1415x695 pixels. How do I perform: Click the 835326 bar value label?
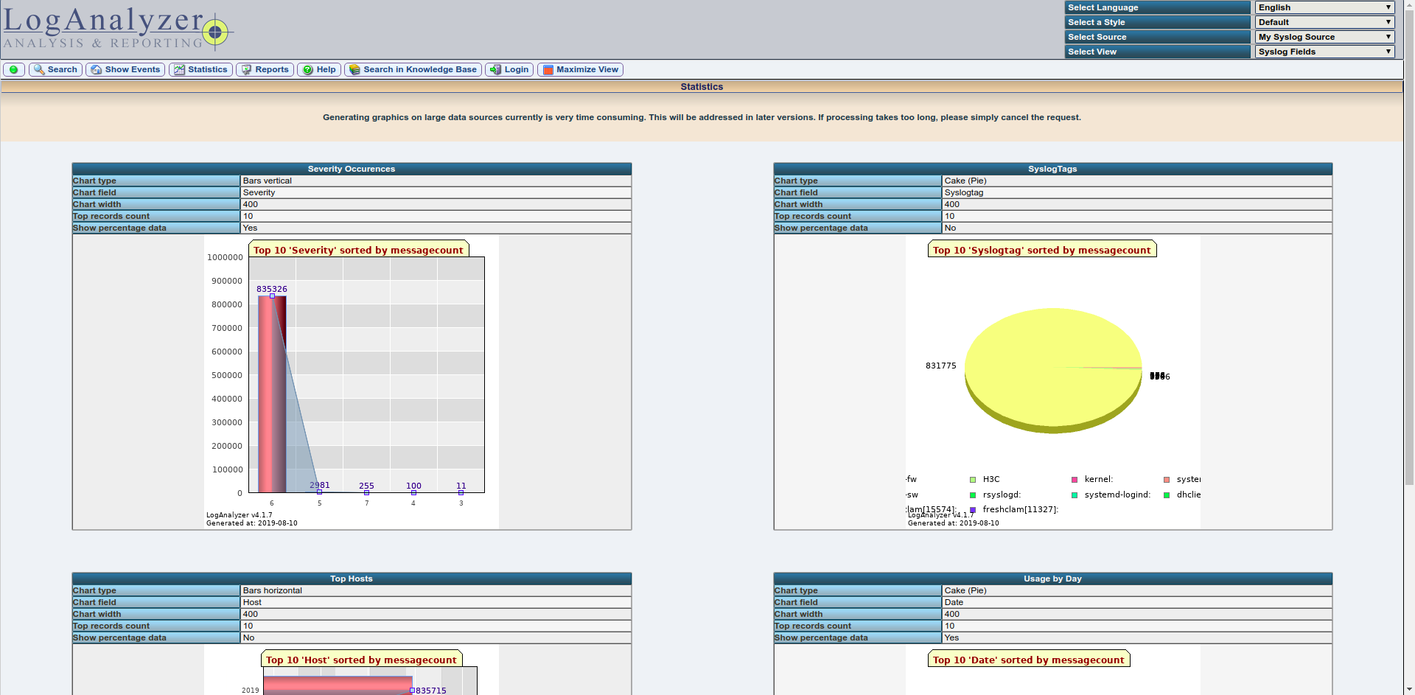(x=272, y=289)
